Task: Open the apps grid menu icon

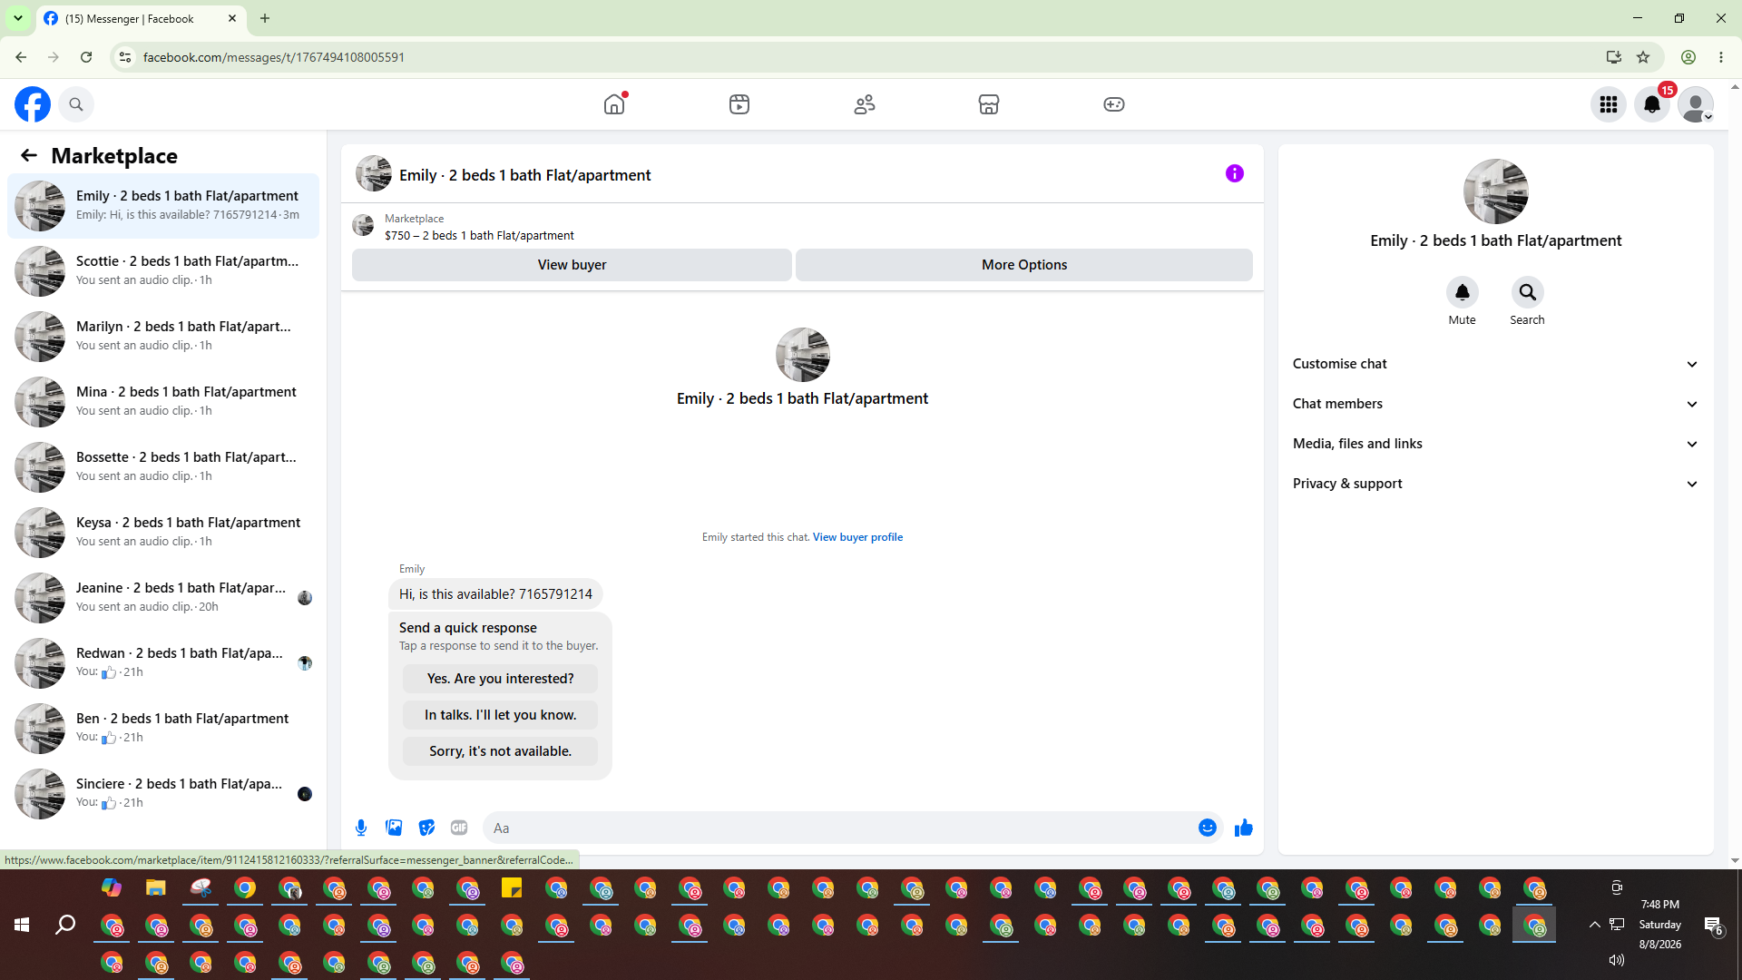Action: tap(1609, 104)
